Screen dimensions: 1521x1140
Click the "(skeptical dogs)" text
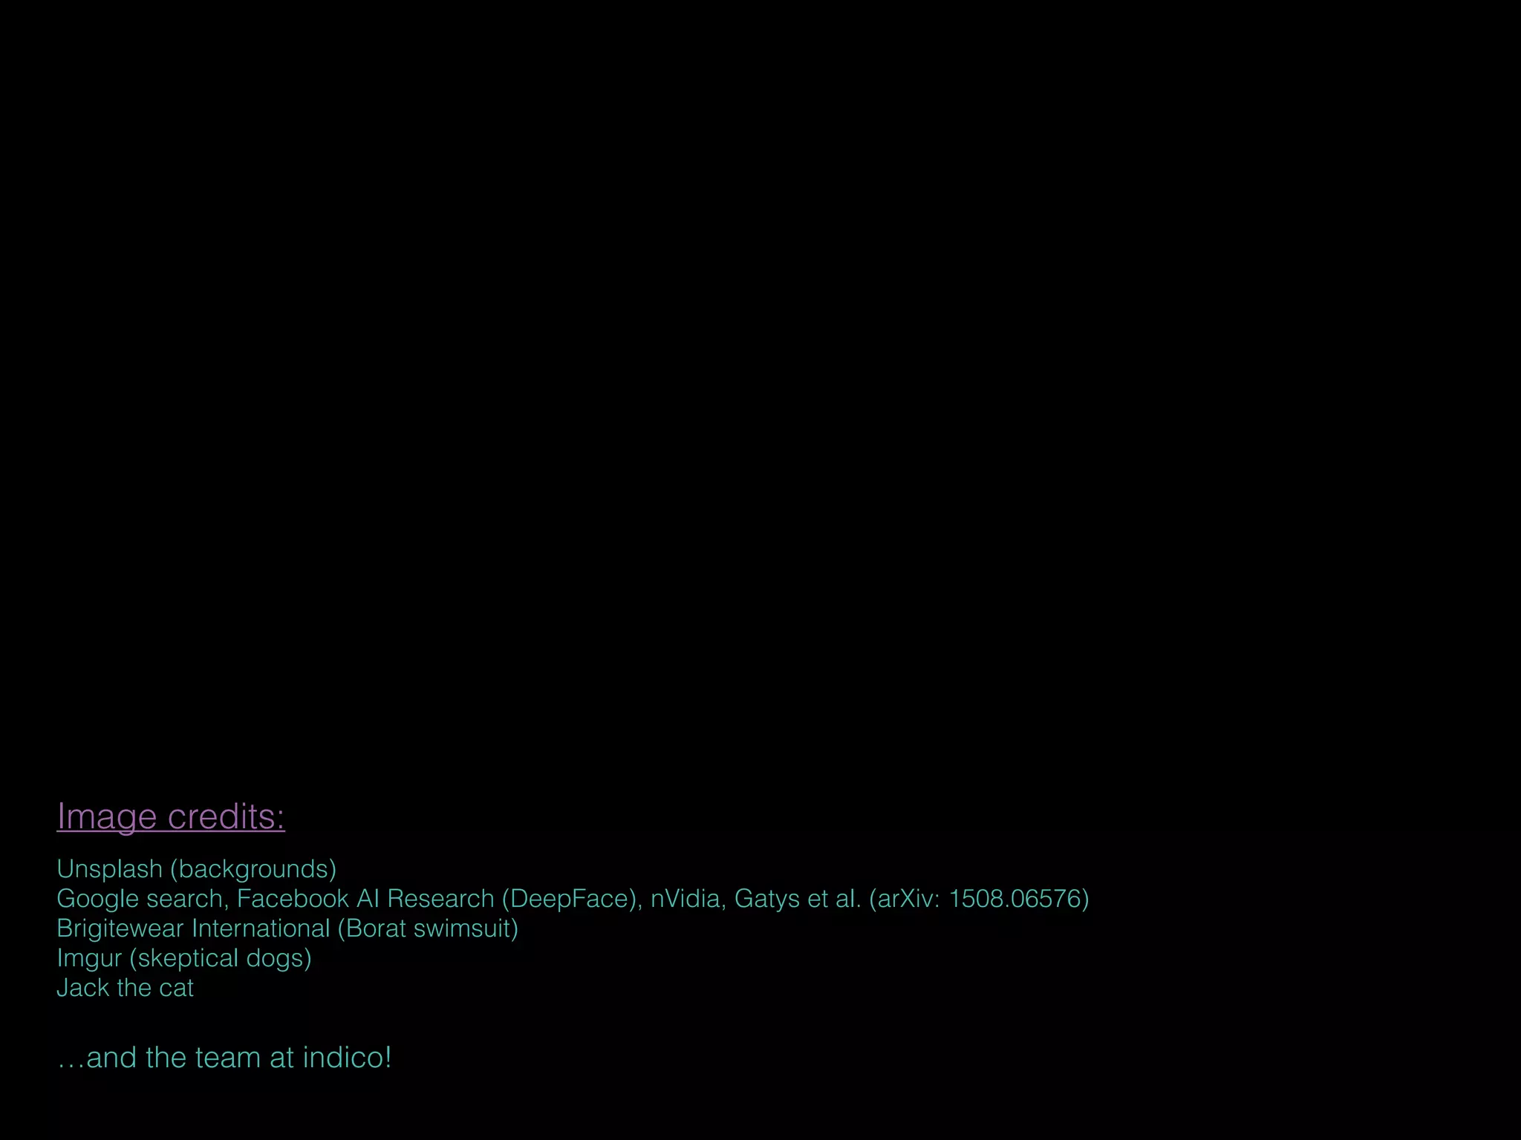tap(221, 958)
